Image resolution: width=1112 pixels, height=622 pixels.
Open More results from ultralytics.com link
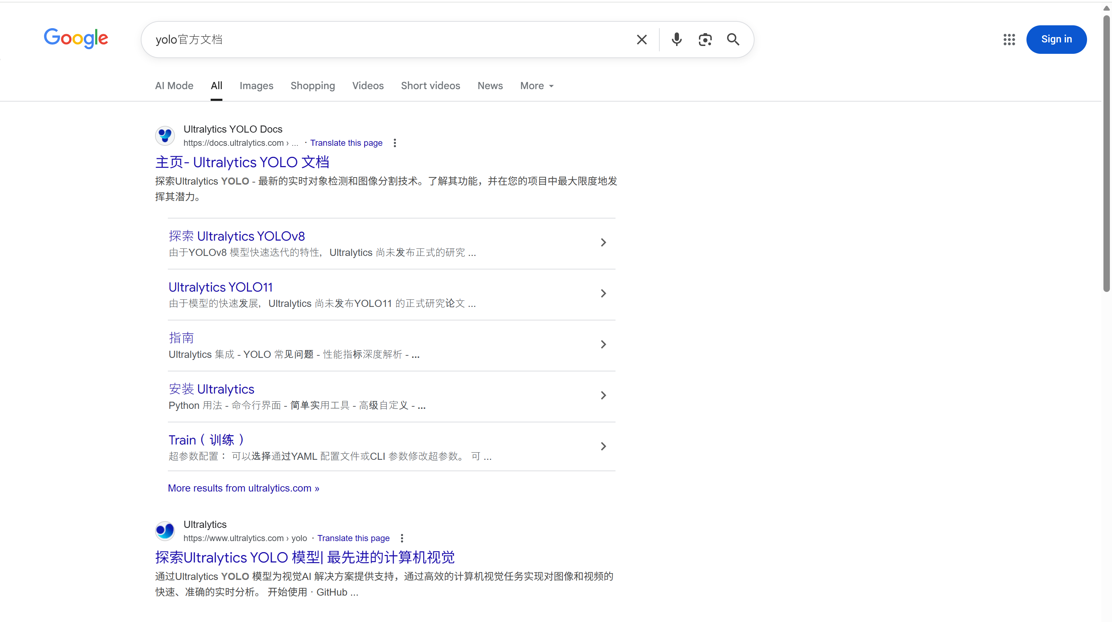pos(243,488)
